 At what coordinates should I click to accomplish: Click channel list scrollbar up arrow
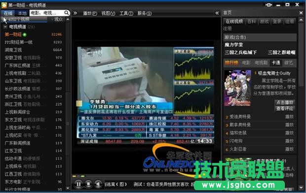point(68,19)
